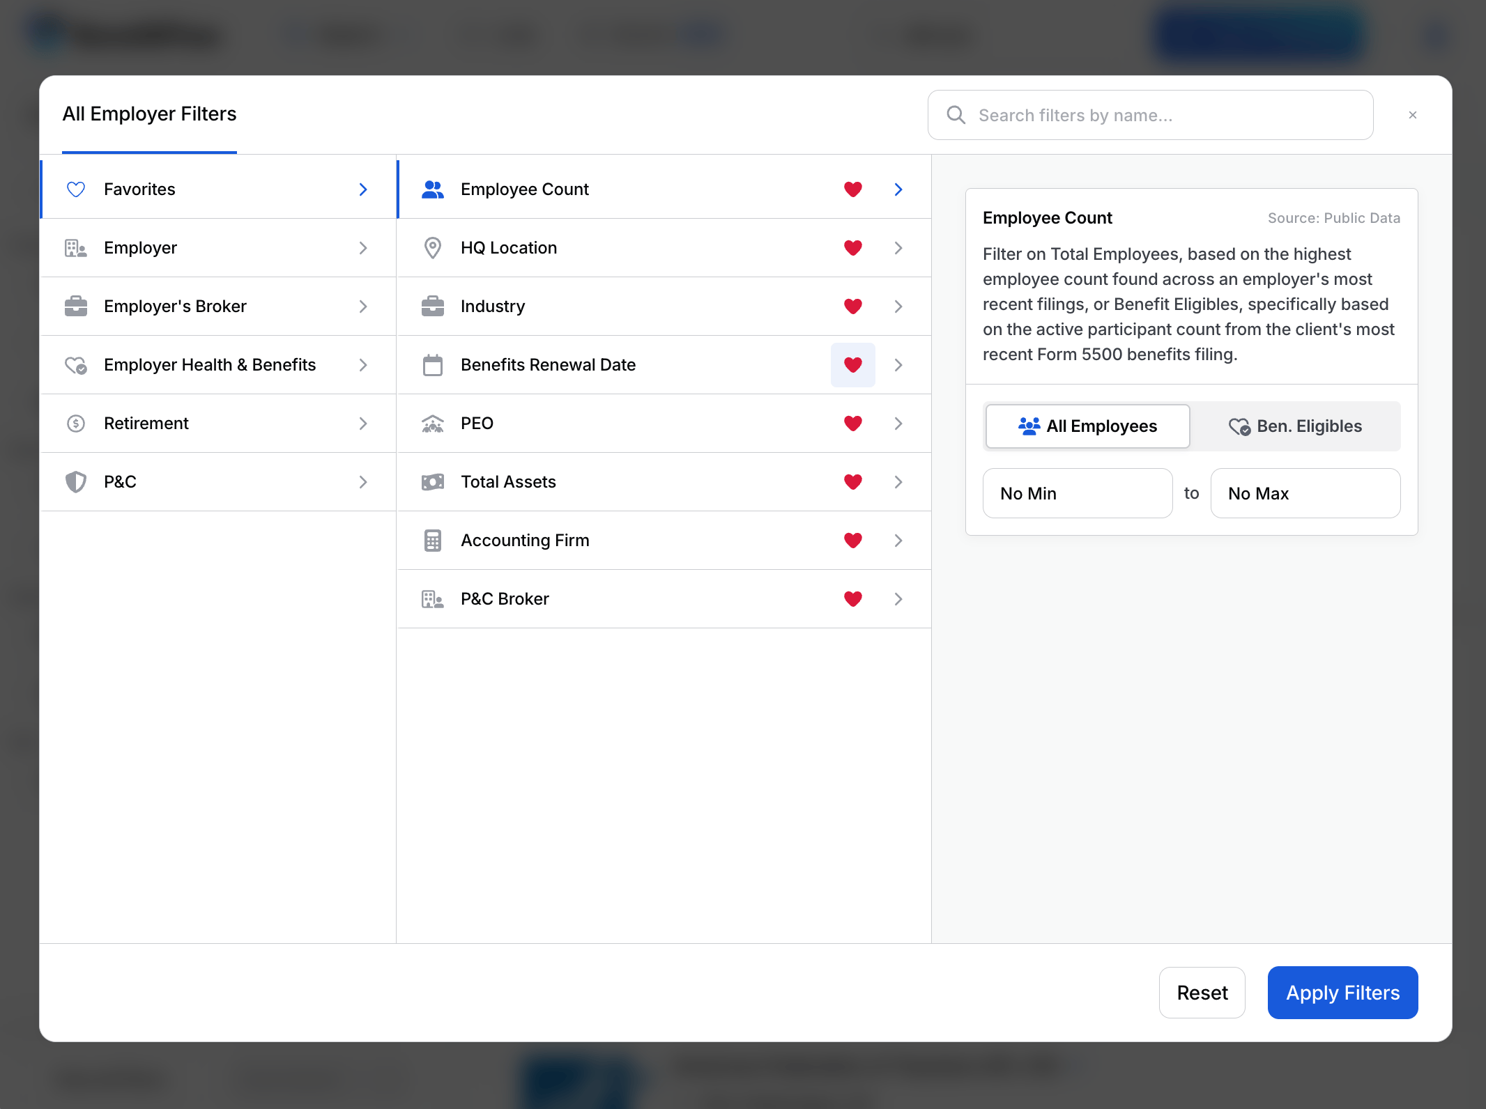Select the Total Assets filter row
Screen dimensions: 1486x1109
[x=664, y=482]
